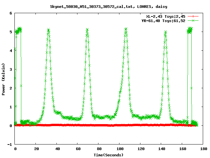Viewport: 210px width, 158px height.
Task: Click the initial calibration pulse top near 5 seconds
Action: click(x=19, y=30)
